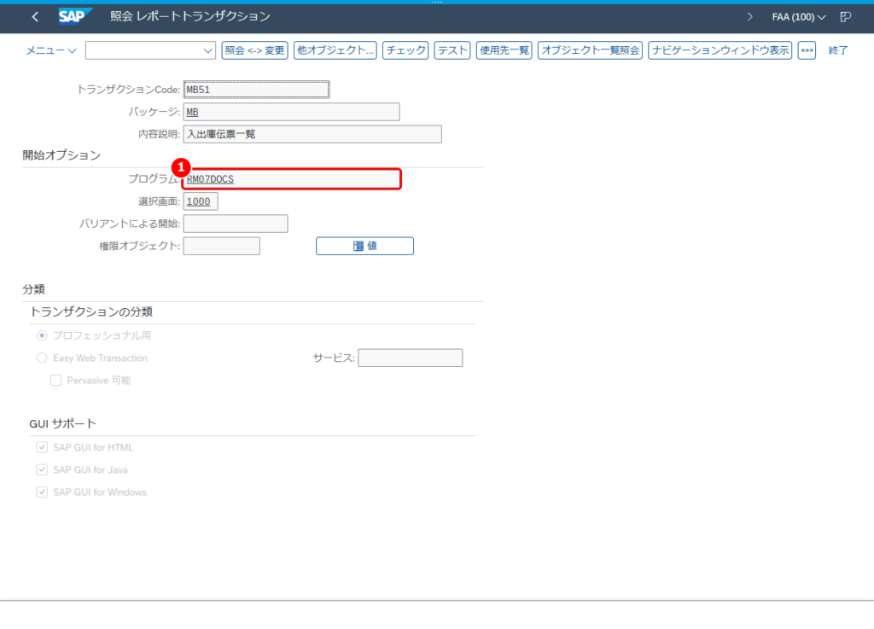Click the オブジェクト一覧照会 button
This screenshot has width=874, height=629.
click(590, 50)
